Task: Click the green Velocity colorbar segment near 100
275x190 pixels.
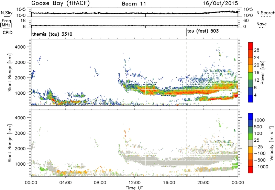Action: click(x=251, y=136)
